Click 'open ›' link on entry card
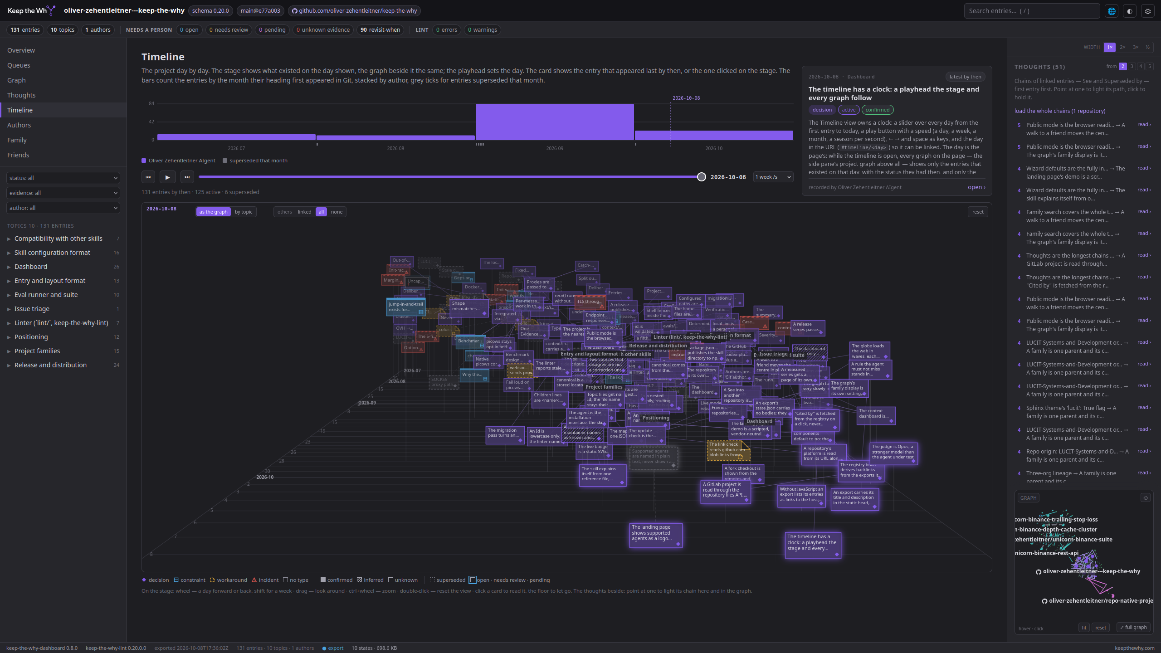The width and height of the screenshot is (1161, 653). (x=976, y=187)
